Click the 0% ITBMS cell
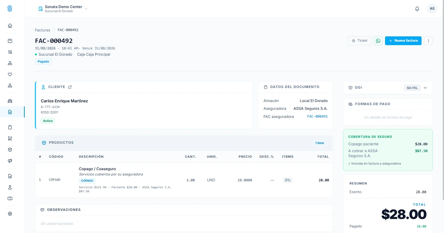The width and height of the screenshot is (444, 233). [287, 180]
